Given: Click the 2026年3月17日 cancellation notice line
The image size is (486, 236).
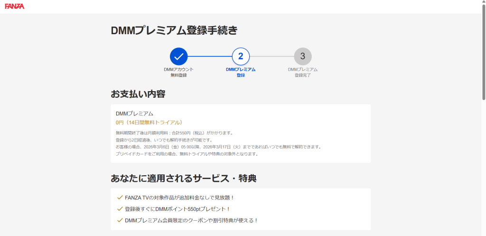Looking at the screenshot, I should tap(218, 147).
